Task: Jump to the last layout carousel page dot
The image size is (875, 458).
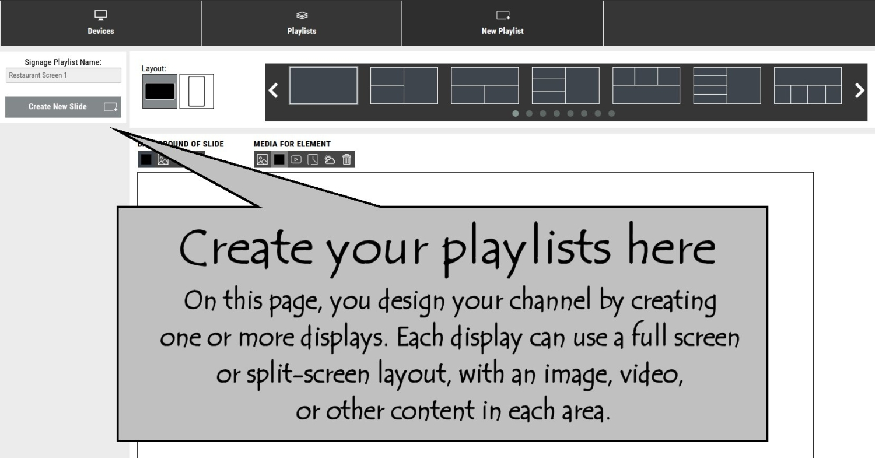Action: click(611, 114)
